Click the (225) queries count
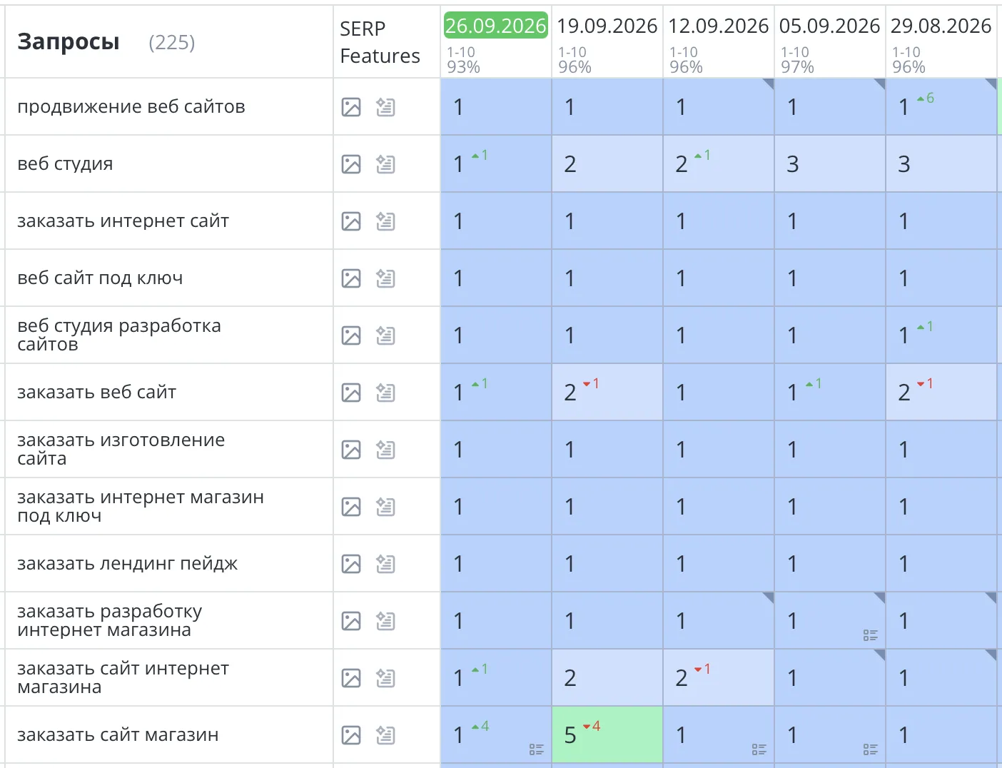This screenshot has height=768, width=1002. point(172,43)
